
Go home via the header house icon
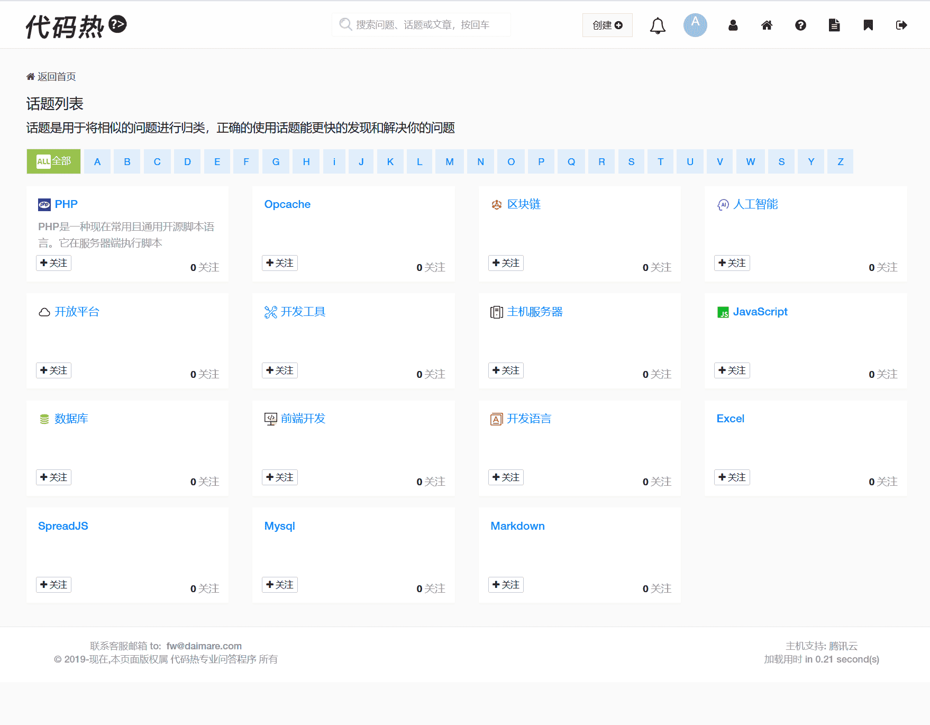pyautogui.click(x=767, y=25)
